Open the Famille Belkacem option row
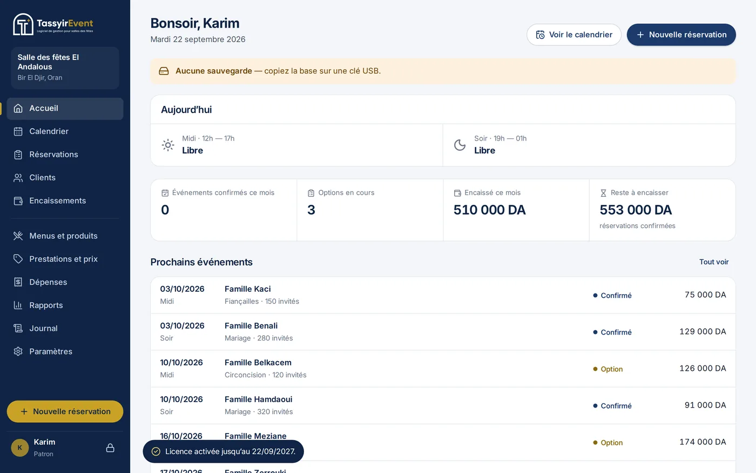Screen dimensions: 756x473 (x=443, y=369)
